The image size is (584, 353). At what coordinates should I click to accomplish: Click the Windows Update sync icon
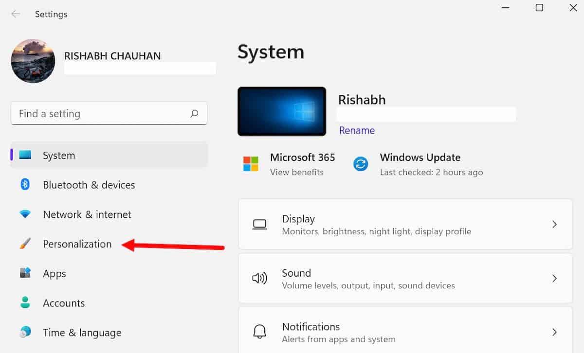pyautogui.click(x=361, y=164)
